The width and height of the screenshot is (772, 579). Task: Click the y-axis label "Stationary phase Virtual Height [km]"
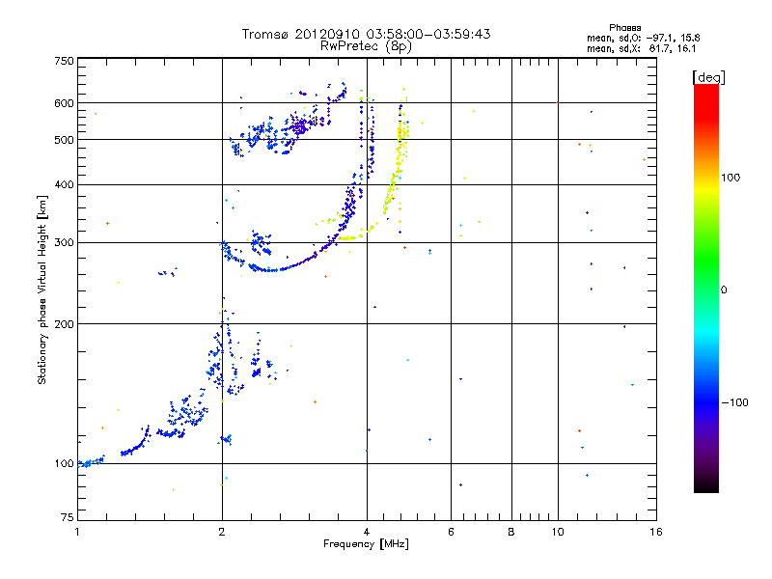pyautogui.click(x=42, y=290)
